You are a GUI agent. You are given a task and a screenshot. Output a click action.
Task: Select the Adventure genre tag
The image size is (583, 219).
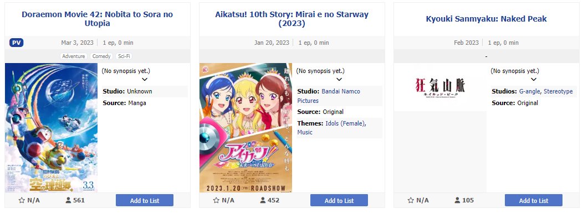[x=73, y=56]
